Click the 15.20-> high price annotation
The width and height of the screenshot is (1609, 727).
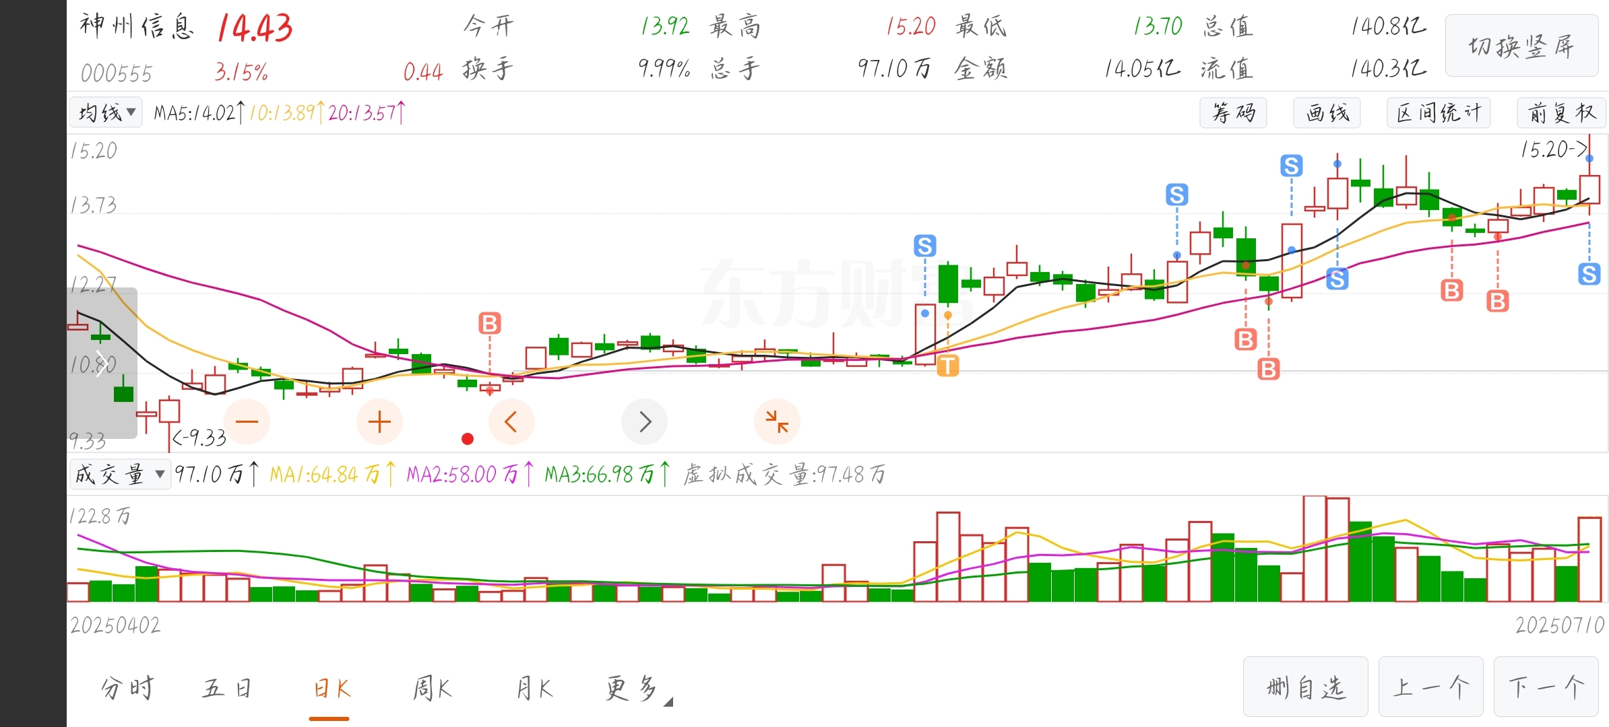(x=1554, y=149)
